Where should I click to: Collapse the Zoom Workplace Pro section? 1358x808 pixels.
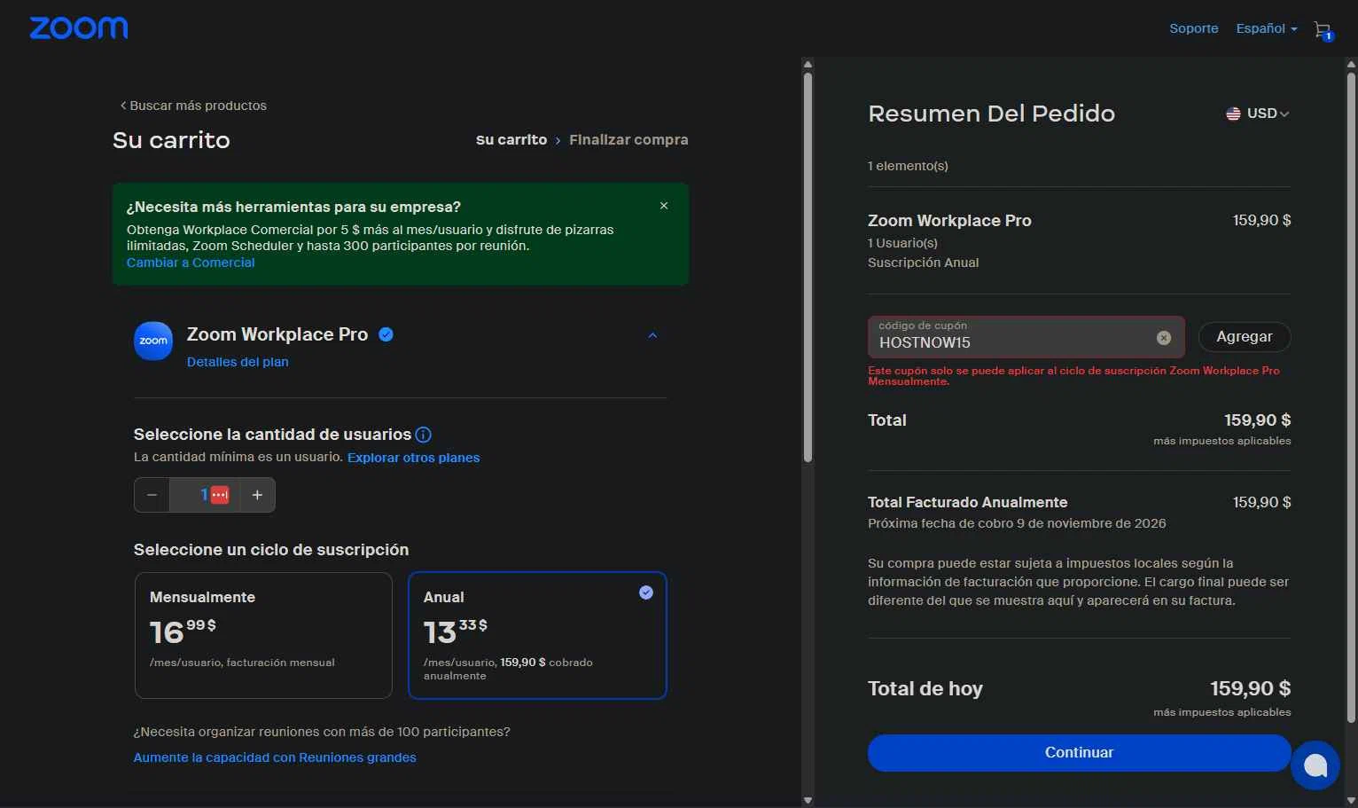coord(652,336)
